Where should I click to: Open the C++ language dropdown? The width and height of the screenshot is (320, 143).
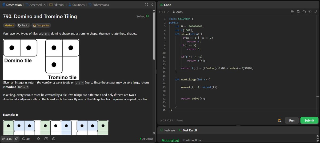[164, 12]
